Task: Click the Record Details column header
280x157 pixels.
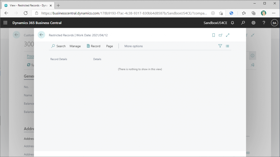Action: [59, 59]
